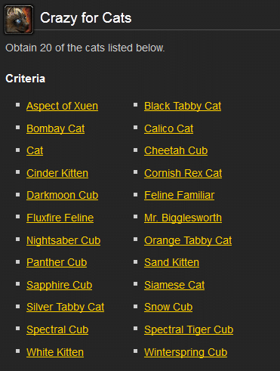The width and height of the screenshot is (280, 371).
Task: Click the Cheetah Cub link
Action: tap(176, 150)
